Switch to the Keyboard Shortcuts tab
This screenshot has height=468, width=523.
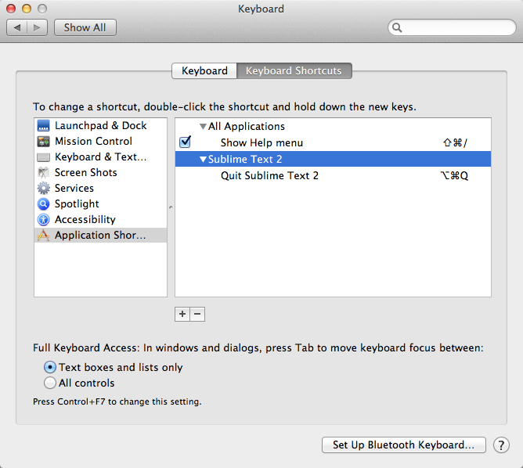click(294, 70)
